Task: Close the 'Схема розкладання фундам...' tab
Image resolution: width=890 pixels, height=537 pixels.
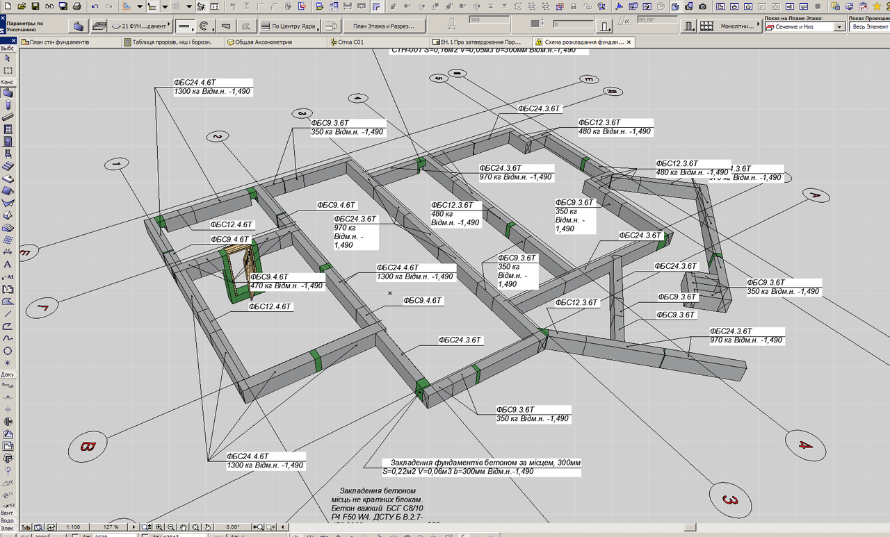Action: point(629,42)
